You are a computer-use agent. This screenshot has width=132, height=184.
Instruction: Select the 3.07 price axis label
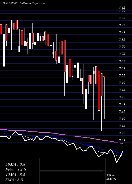(x=122, y=133)
